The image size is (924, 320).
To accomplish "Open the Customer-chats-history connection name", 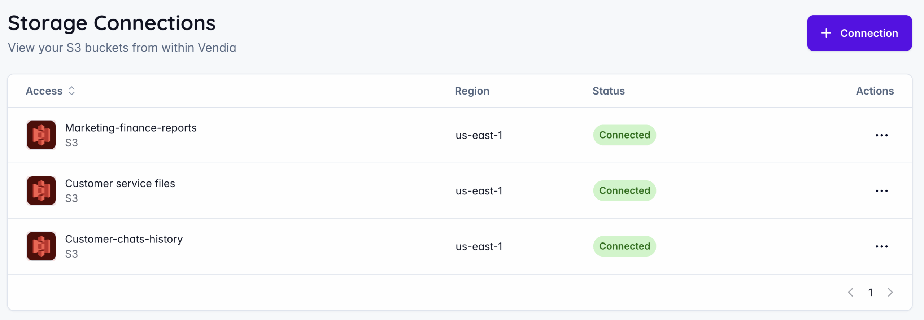I will point(124,239).
